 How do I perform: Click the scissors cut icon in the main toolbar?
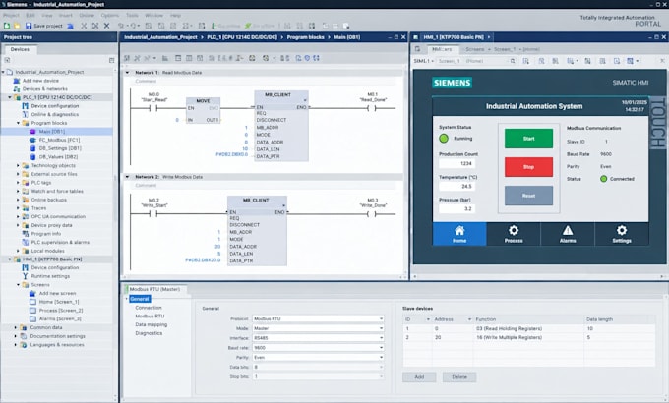[x=84, y=26]
